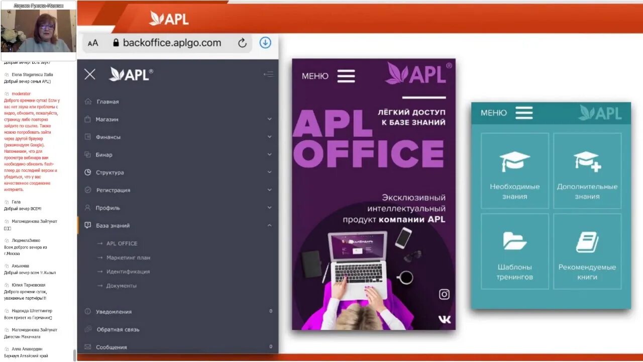Open the Бинар menu item
The image size is (643, 362).
tap(104, 154)
